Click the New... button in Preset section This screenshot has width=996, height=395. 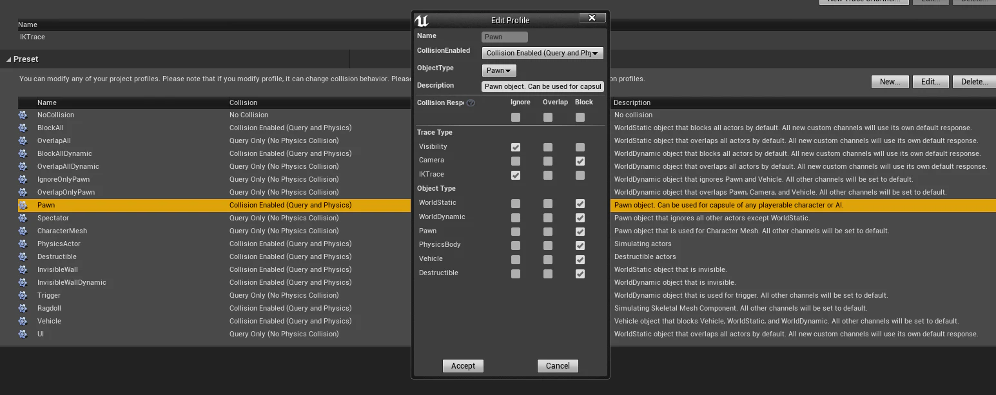(x=890, y=82)
